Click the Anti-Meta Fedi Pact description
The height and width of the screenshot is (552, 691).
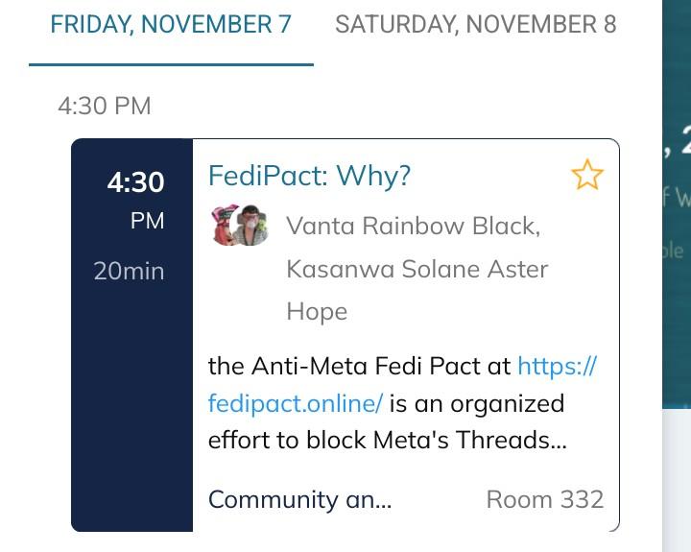coord(361,366)
